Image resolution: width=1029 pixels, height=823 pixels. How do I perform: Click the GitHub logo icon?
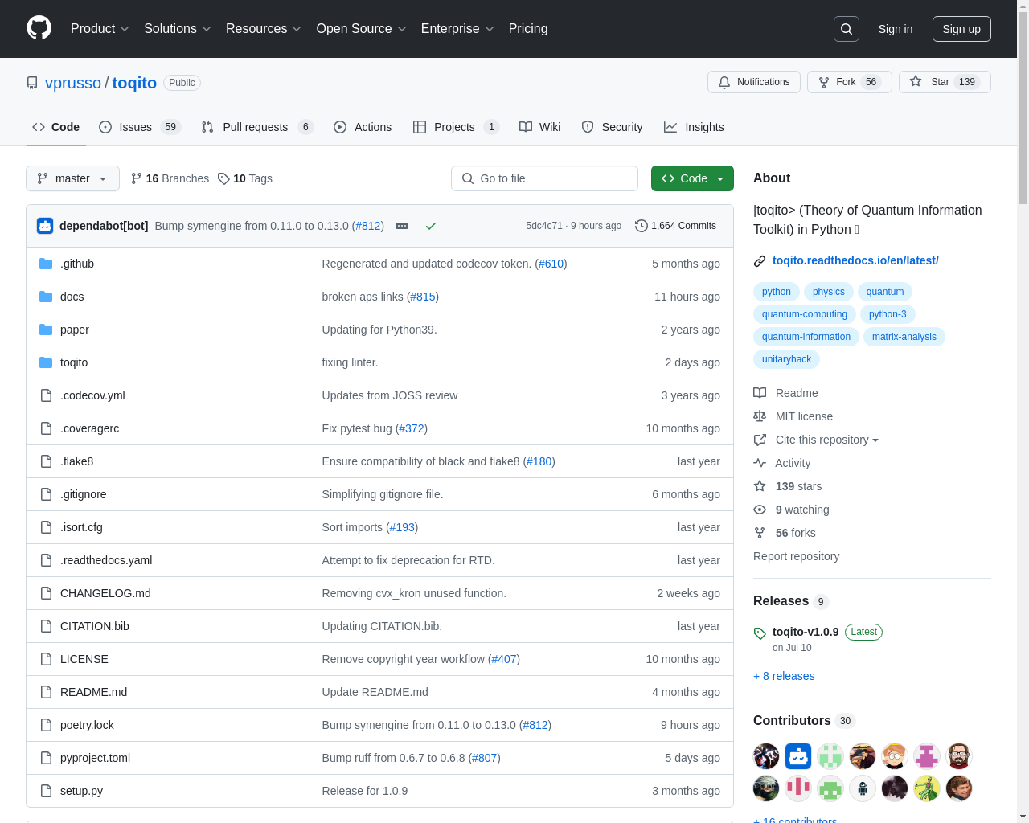coord(39,28)
